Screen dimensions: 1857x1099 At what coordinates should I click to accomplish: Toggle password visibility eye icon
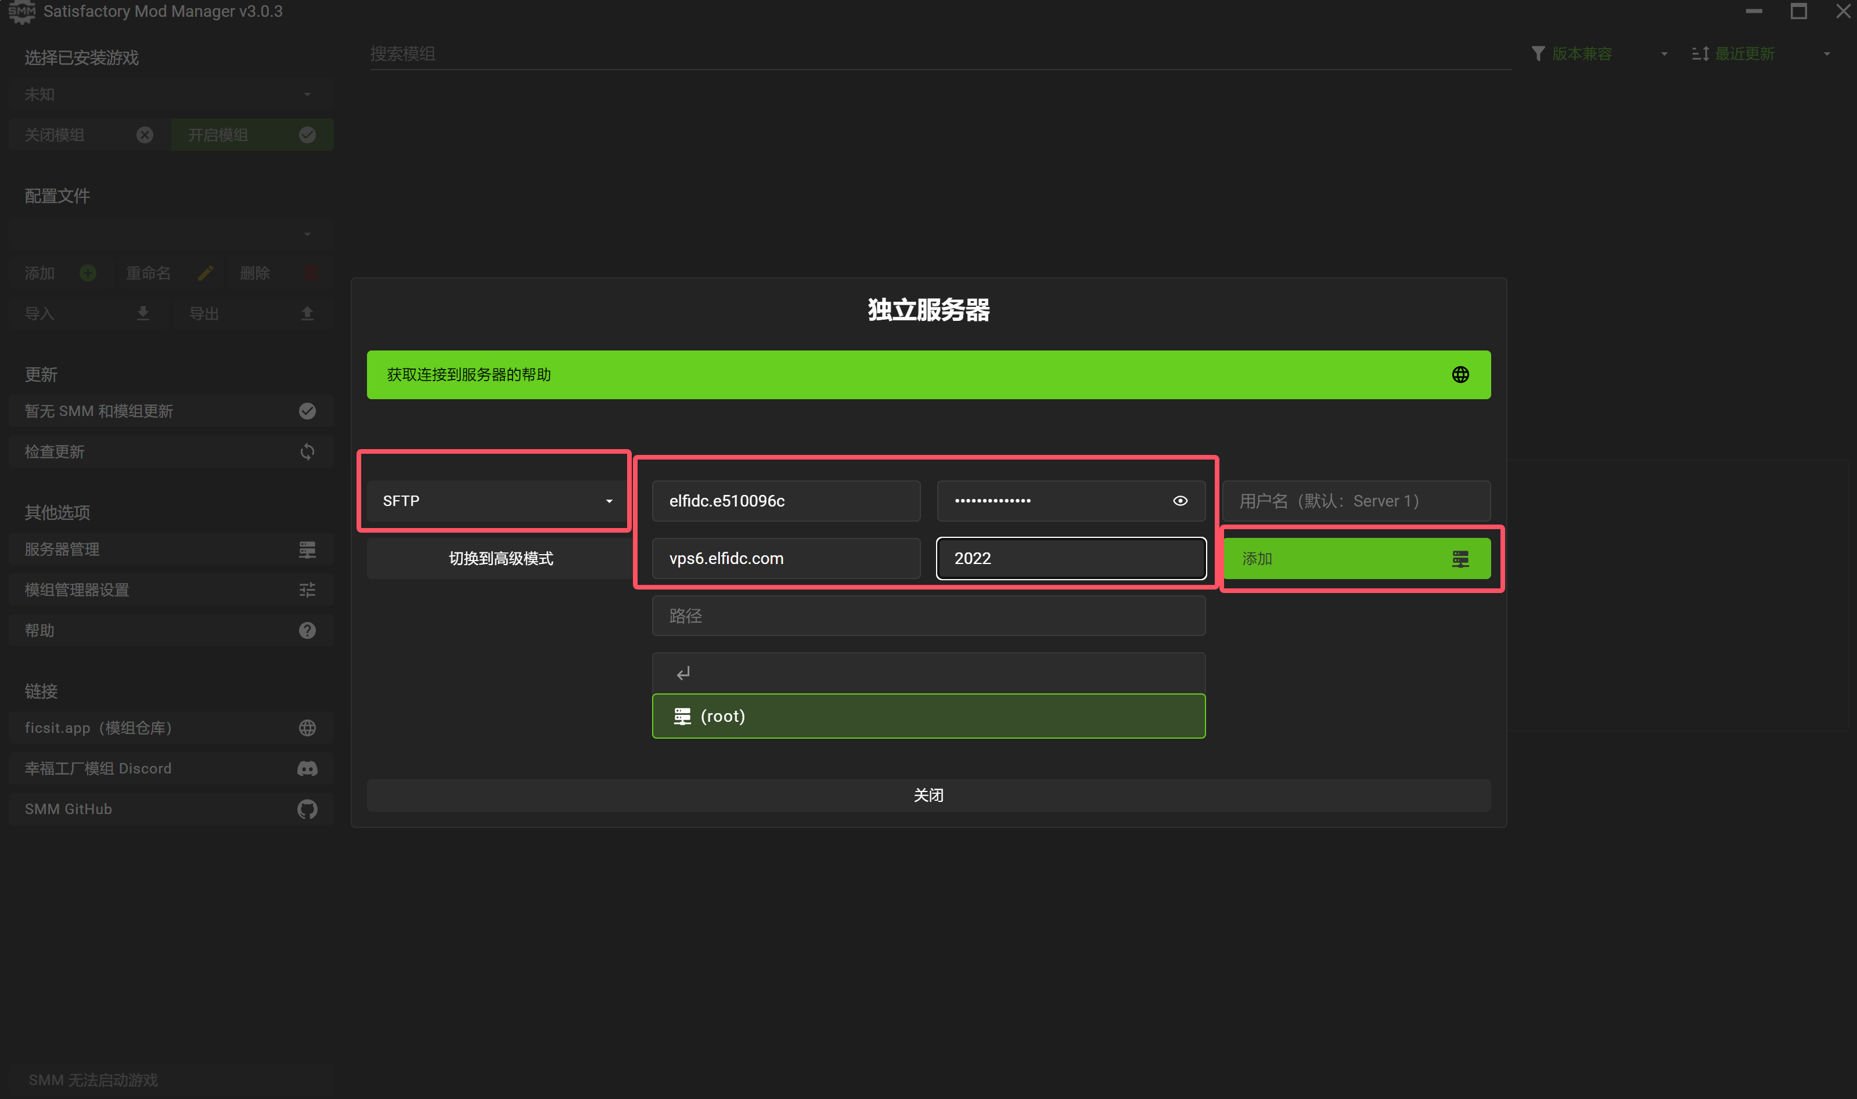pyautogui.click(x=1180, y=501)
